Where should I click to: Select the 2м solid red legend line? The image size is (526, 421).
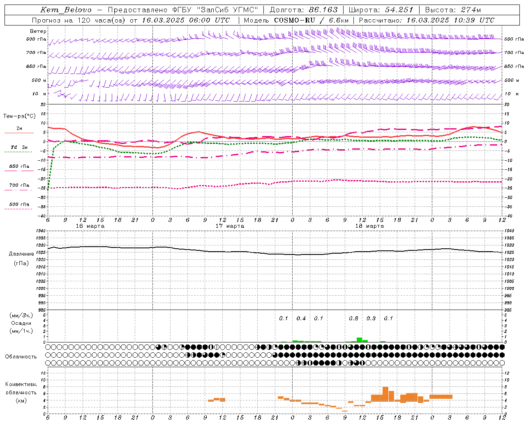click(x=19, y=133)
